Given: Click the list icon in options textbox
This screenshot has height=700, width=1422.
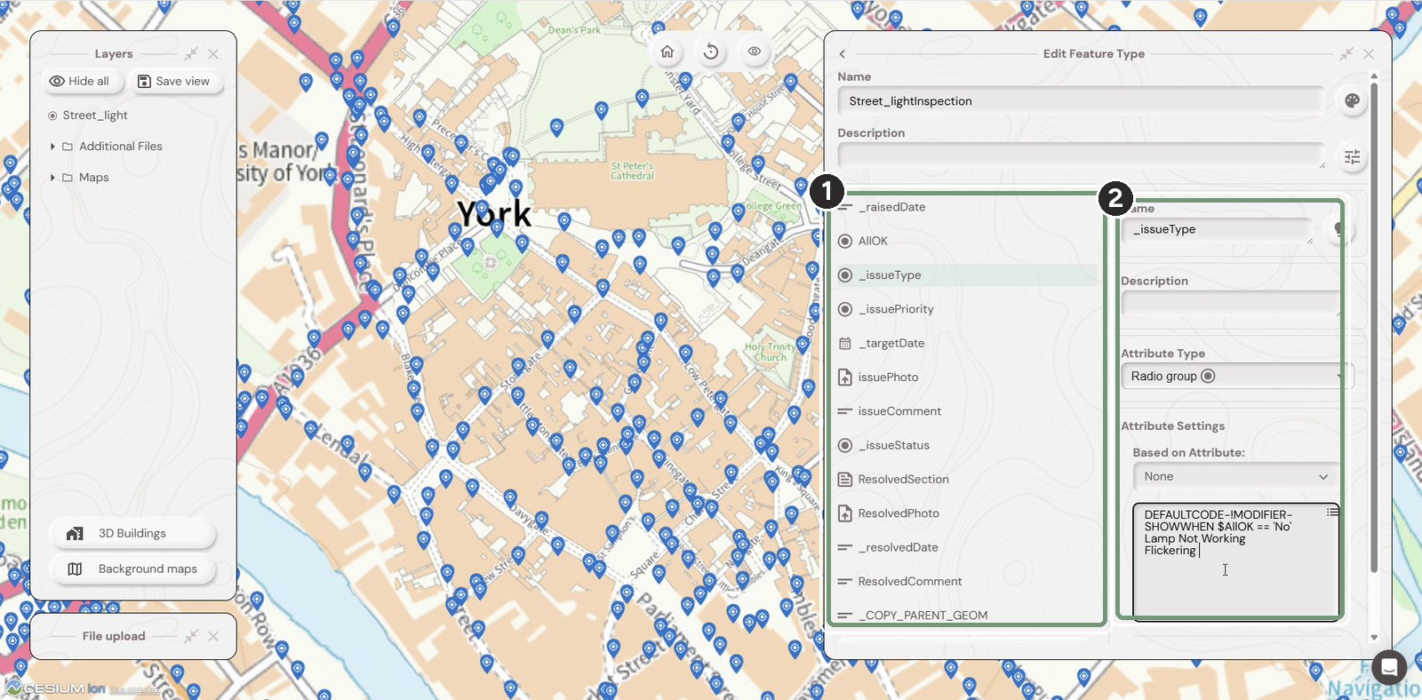Looking at the screenshot, I should click(x=1332, y=512).
